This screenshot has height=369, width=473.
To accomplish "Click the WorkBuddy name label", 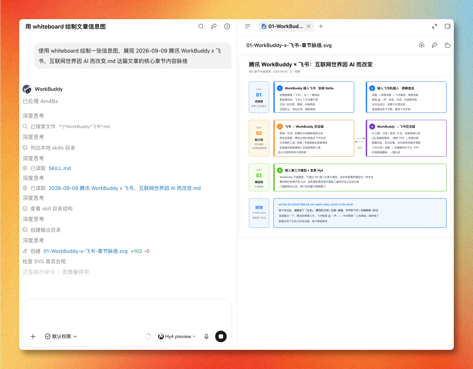I will pyautogui.click(x=49, y=89).
